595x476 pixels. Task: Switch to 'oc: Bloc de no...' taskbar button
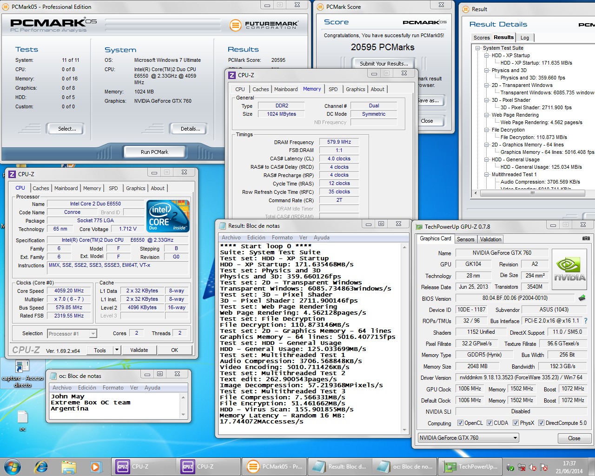pos(405,467)
